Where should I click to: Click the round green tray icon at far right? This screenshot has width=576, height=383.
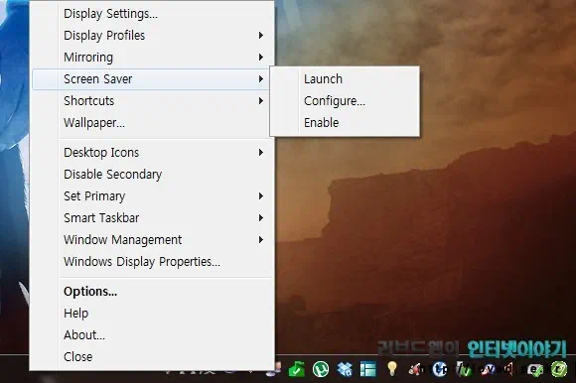[559, 369]
